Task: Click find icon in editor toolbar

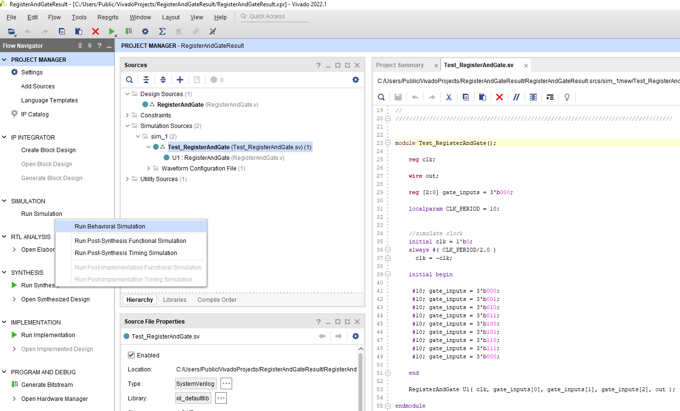Action: point(381,97)
